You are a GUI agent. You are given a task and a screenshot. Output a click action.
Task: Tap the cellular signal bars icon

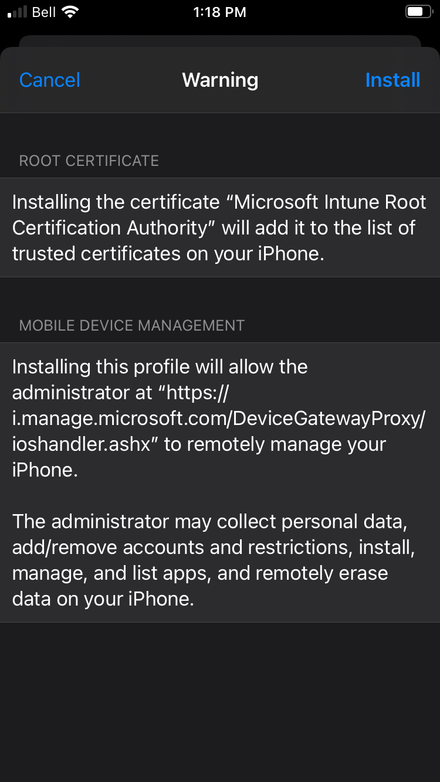[x=18, y=12]
